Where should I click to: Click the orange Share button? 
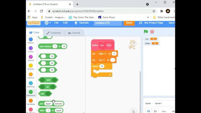tap(129, 23)
